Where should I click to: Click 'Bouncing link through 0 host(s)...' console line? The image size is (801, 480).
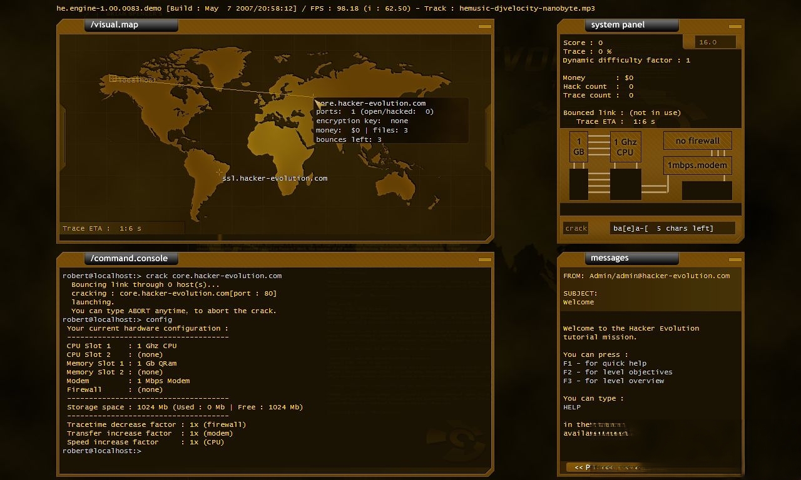146,284
